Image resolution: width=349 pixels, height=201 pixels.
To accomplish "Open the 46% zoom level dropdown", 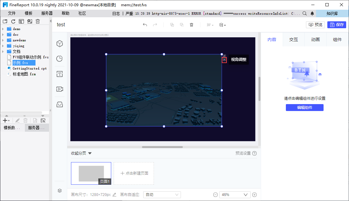I will (235, 195).
